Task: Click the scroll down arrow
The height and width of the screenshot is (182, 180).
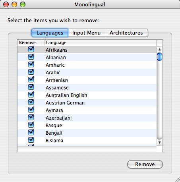Action: click(x=159, y=143)
